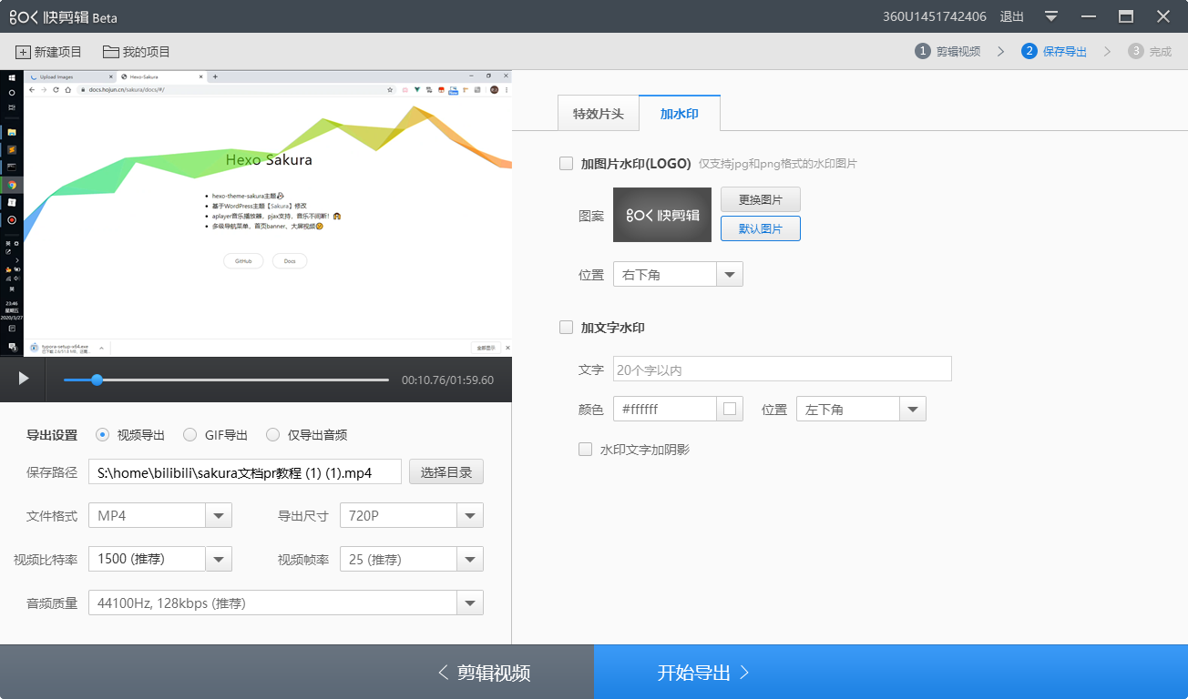Select the 加水印 tab
Image resolution: width=1188 pixels, height=699 pixels.
tap(680, 114)
